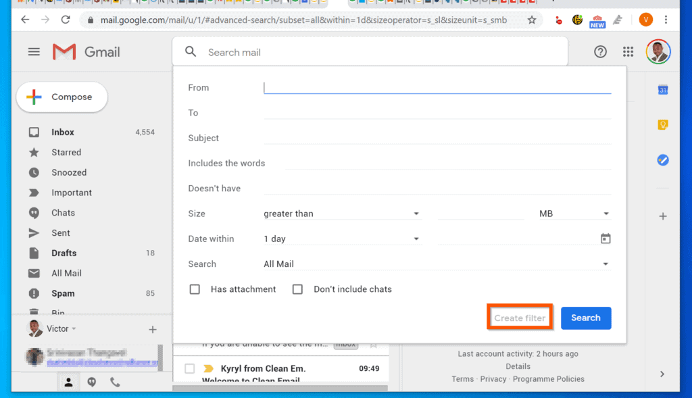692x398 pixels.
Task: Open the Drafts folder
Action: pos(64,253)
